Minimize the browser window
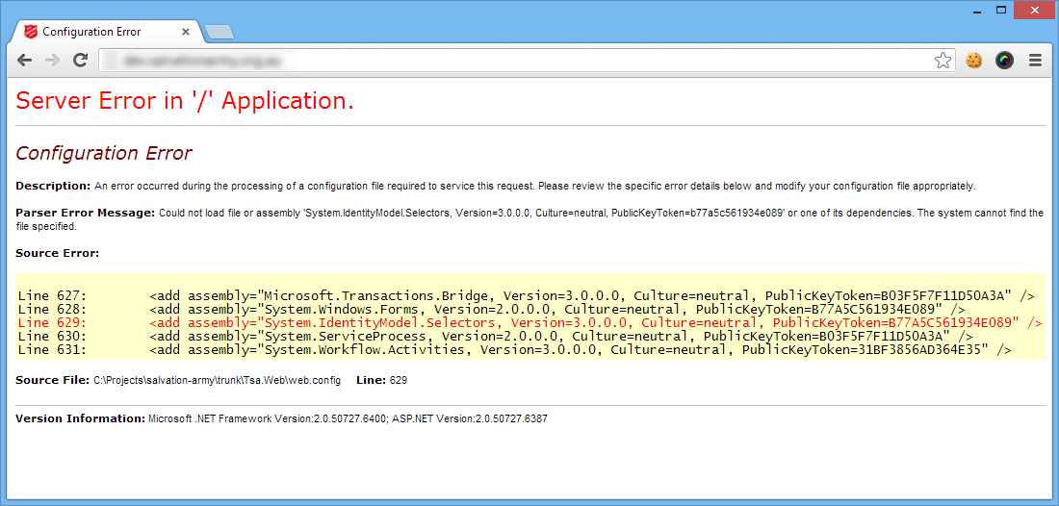This screenshot has width=1059, height=506. click(976, 10)
